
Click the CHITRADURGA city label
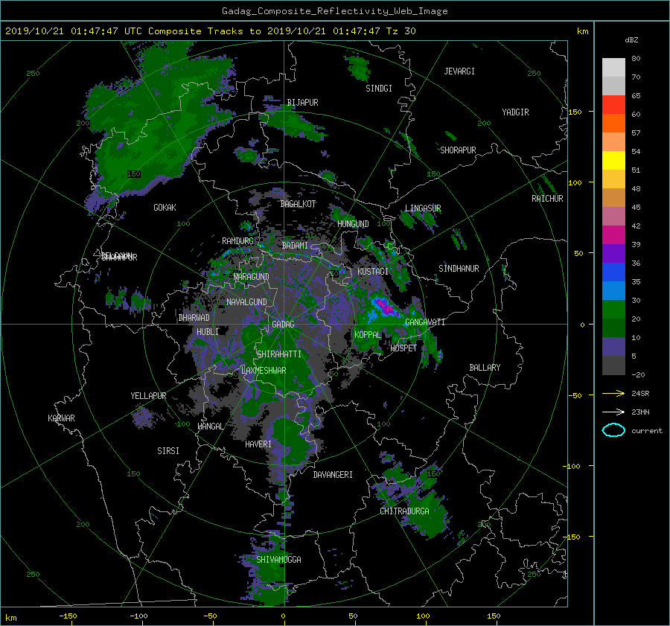(404, 511)
